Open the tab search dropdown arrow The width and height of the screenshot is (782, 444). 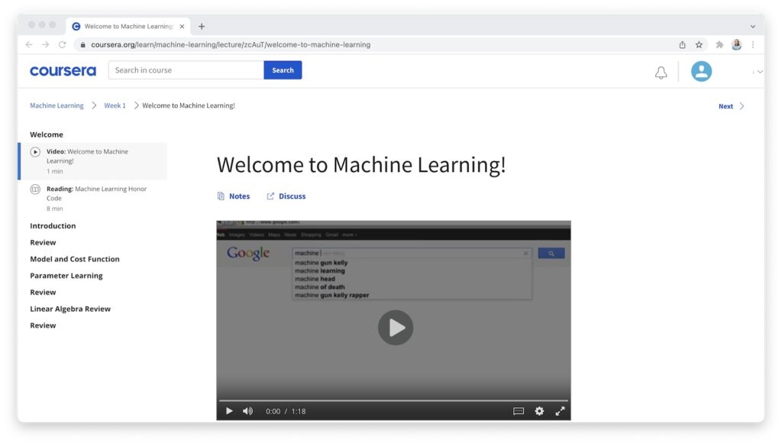753,27
